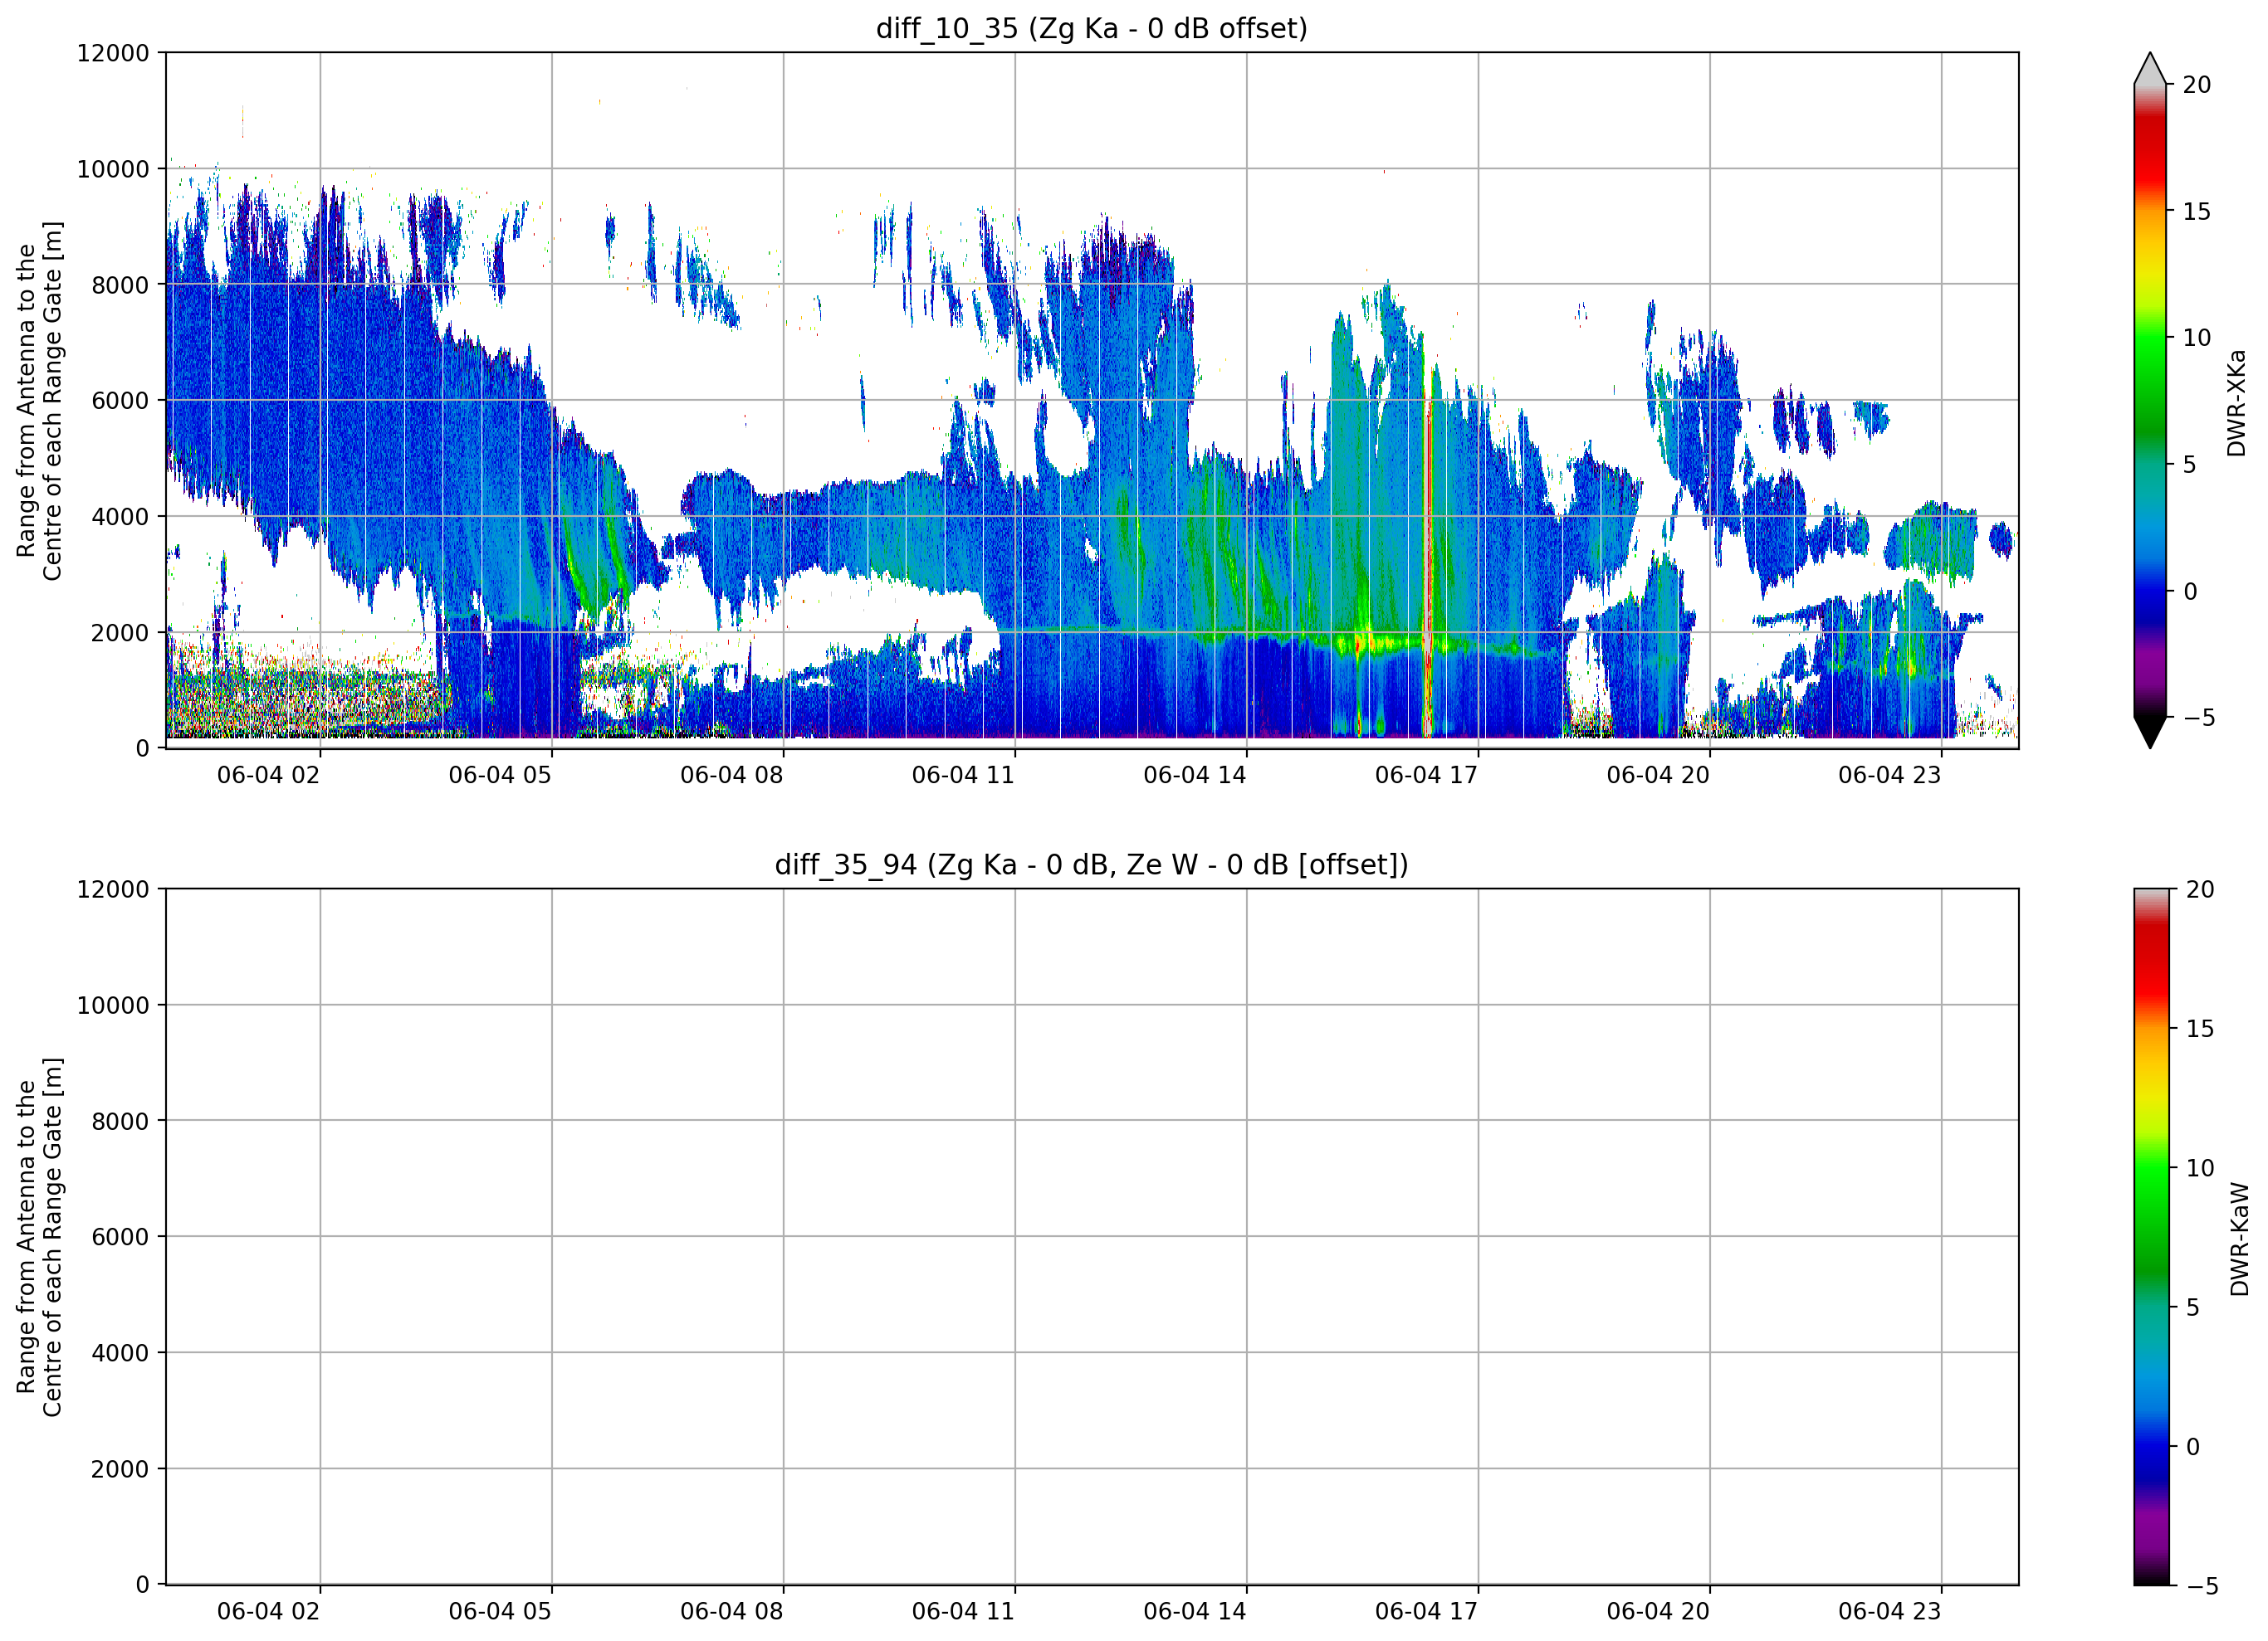Click the -5 tick label on bottom colorbar
Viewport: 2268px width, 1641px height.
point(2201,1586)
